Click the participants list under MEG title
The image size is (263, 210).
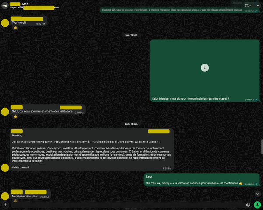[35, 7]
